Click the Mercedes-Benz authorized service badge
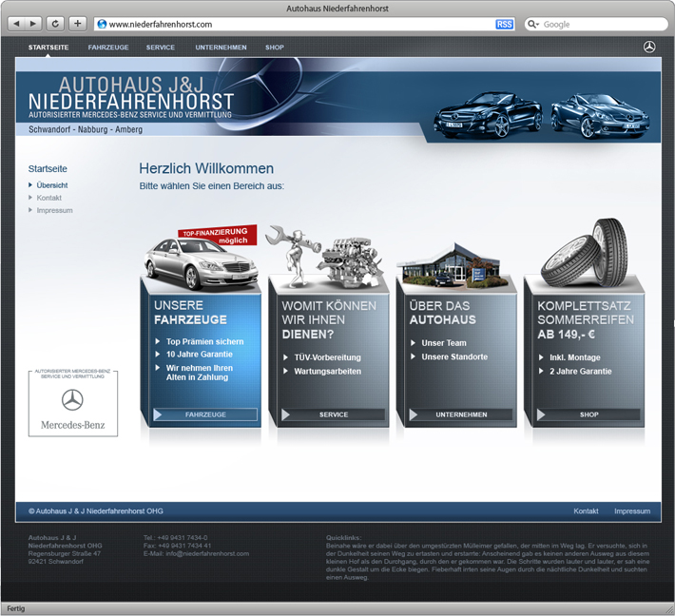The height and width of the screenshot is (616, 675). [73, 403]
